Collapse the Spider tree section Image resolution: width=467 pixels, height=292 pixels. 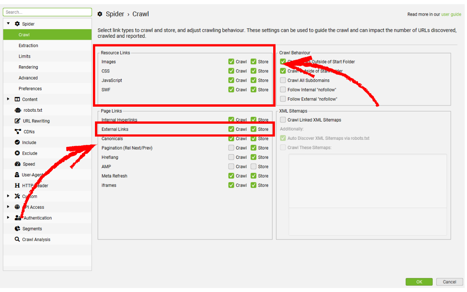9,24
